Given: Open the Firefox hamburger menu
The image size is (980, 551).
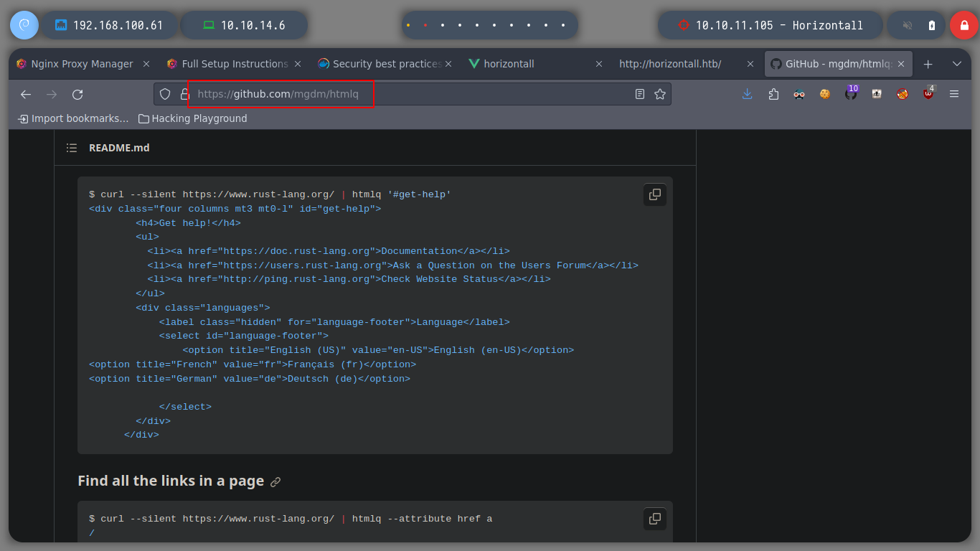Looking at the screenshot, I should [x=954, y=94].
